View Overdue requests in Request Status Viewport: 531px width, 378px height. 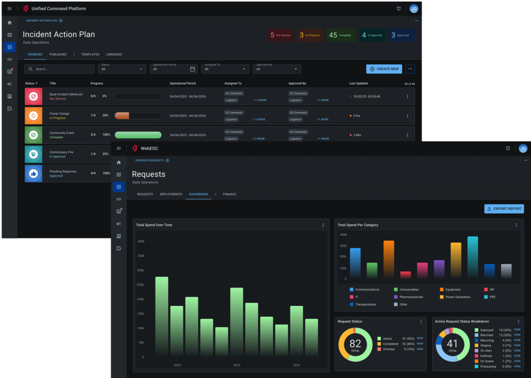(420, 349)
